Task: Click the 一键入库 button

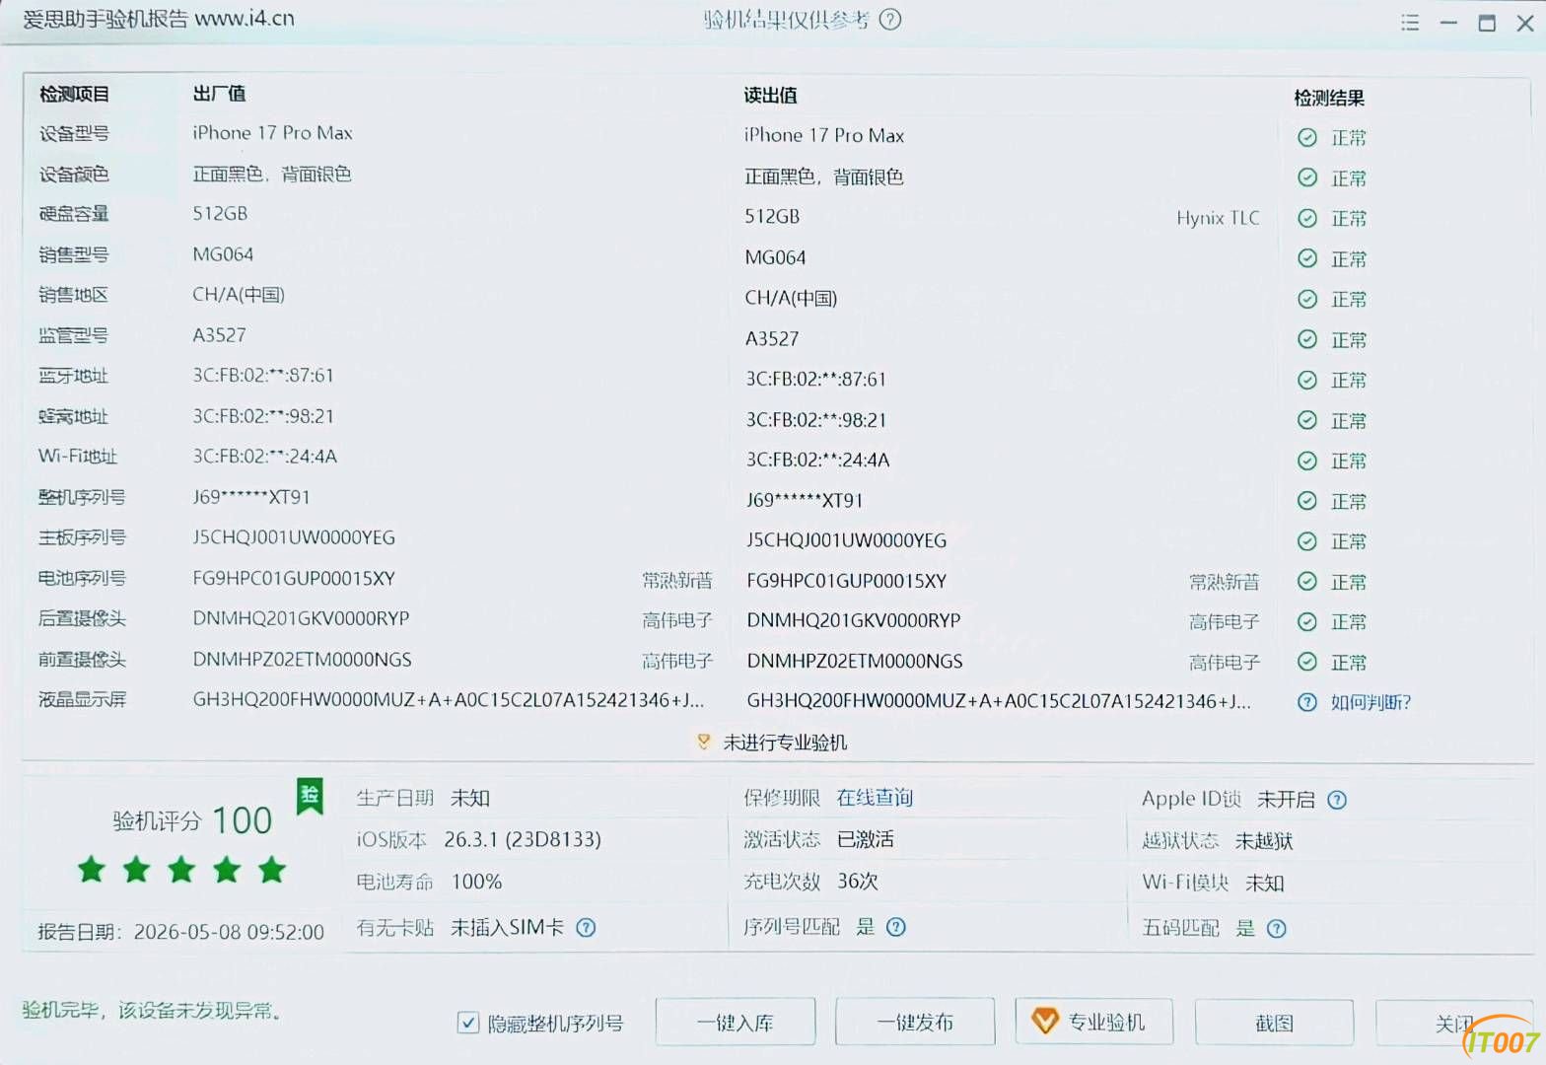Action: pos(736,1023)
